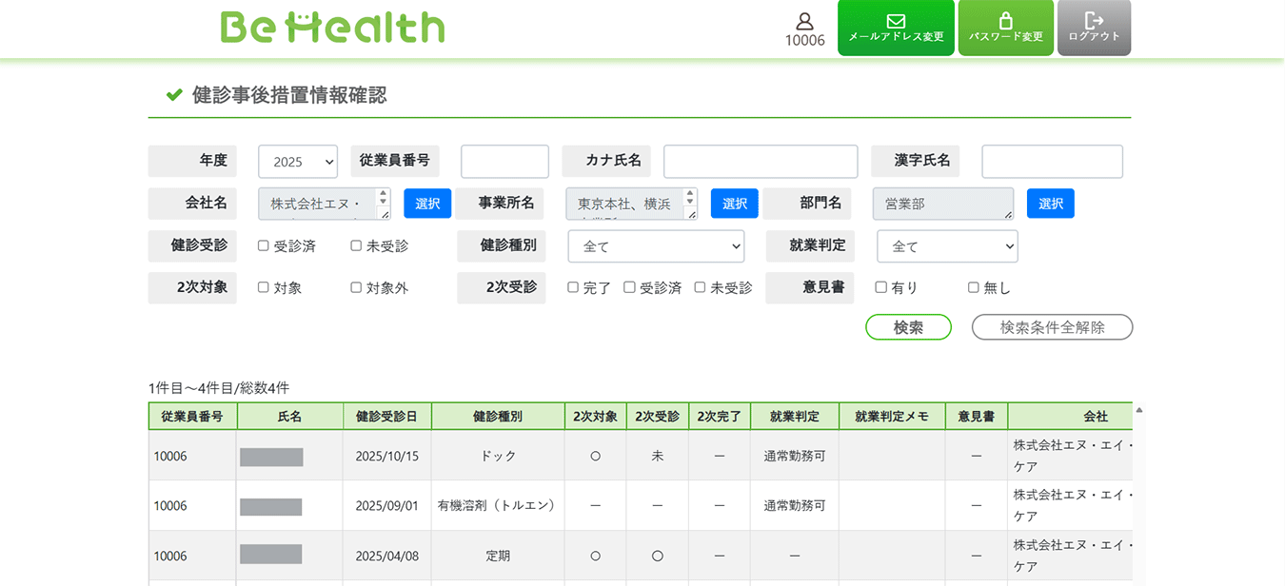Check the 有り checkbox for 意見書
Screen dimensions: 1285x586
click(881, 287)
